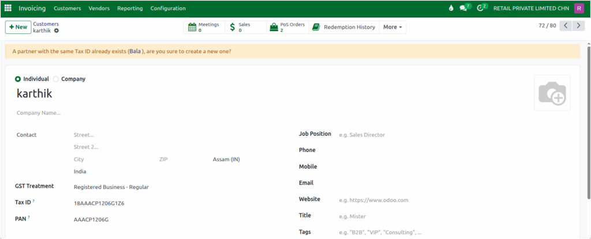The width and height of the screenshot is (591, 239).
Task: Go to the previous record arrow
Action: coord(566,26)
